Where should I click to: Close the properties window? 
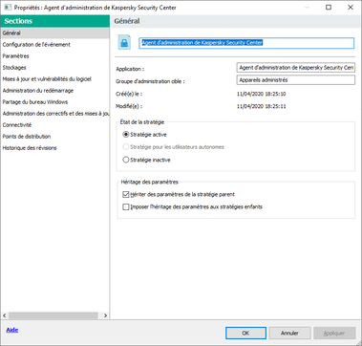point(351,8)
